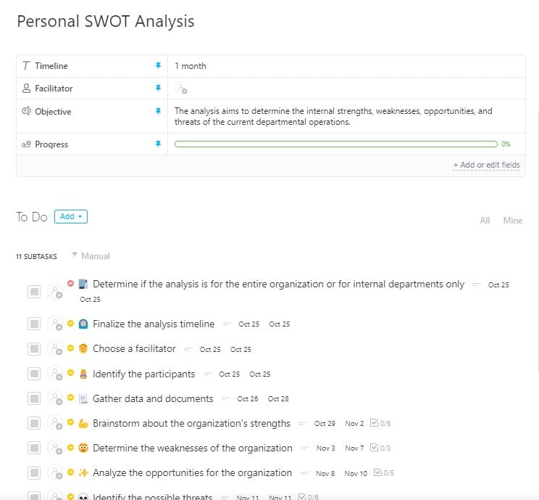This screenshot has width=539, height=500.
Task: Click the green Progress bar
Action: pyautogui.click(x=335, y=144)
